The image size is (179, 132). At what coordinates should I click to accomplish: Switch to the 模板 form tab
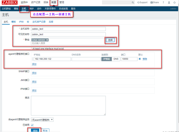point(14,22)
